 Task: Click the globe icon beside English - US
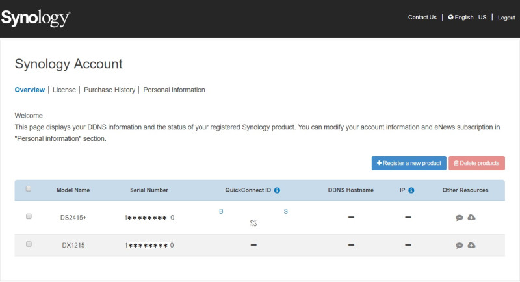click(450, 18)
